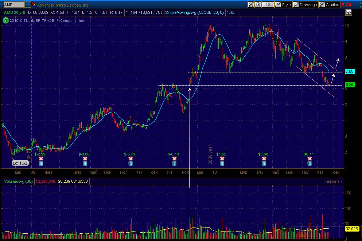Click the dividend dollar icon under $0.11
Viewport: 362px width, 241px height.
coord(310,163)
